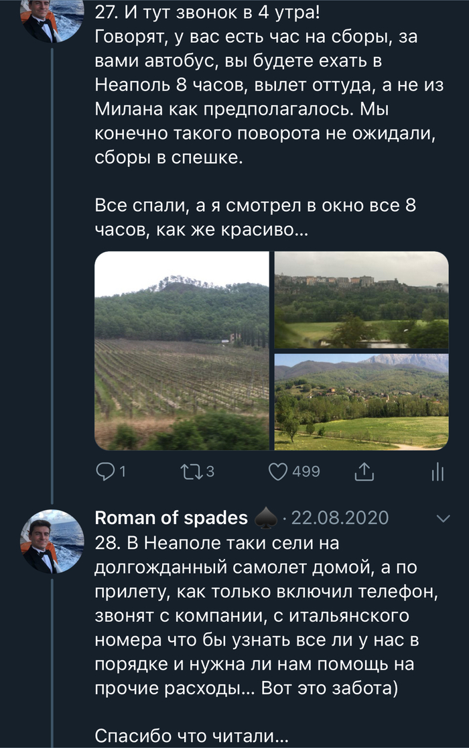The height and width of the screenshot is (748, 469).
Task: Open the hilltop town photo
Action: [362, 300]
